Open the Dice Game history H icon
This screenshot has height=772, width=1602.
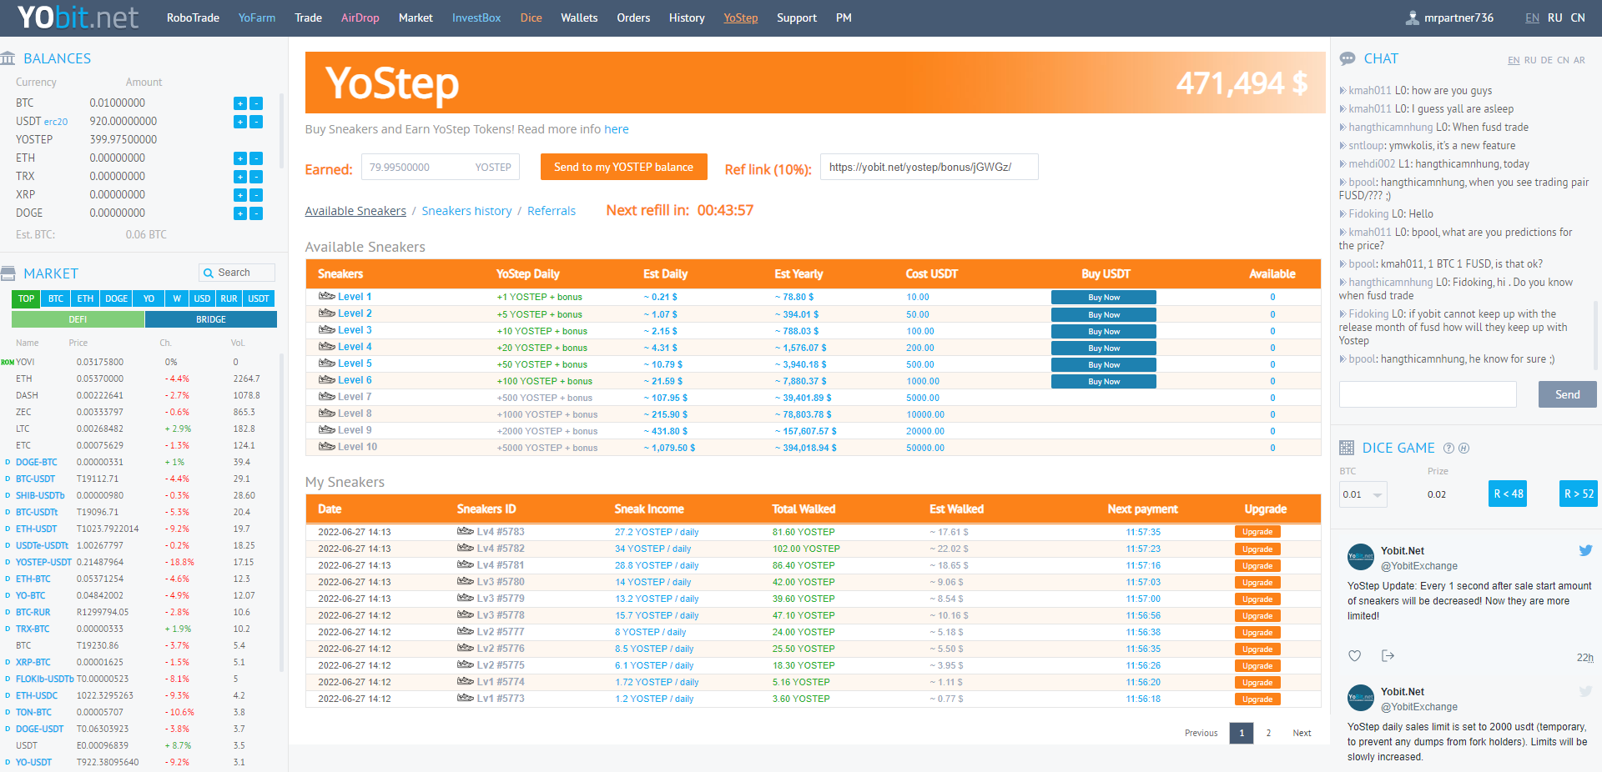point(1463,449)
